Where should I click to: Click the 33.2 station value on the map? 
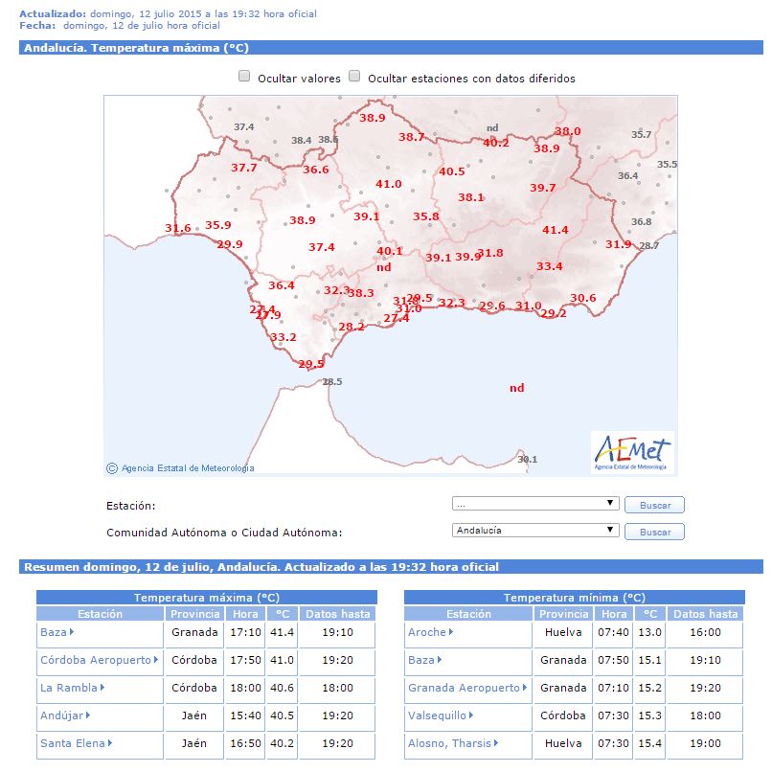point(284,337)
